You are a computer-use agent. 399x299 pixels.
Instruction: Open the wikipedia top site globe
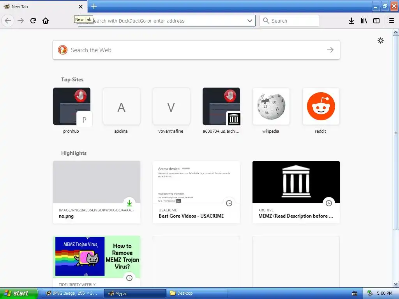pos(271,106)
